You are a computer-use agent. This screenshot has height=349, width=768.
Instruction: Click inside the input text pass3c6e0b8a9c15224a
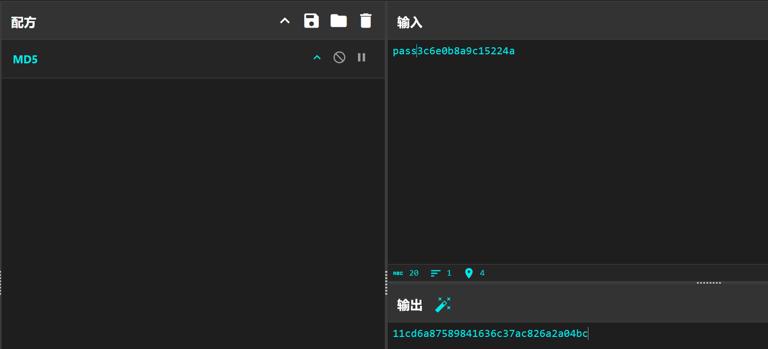click(453, 51)
